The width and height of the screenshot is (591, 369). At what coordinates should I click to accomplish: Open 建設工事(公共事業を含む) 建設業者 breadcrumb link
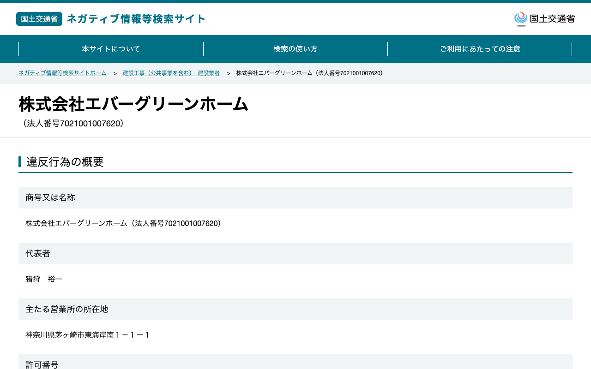pos(171,73)
